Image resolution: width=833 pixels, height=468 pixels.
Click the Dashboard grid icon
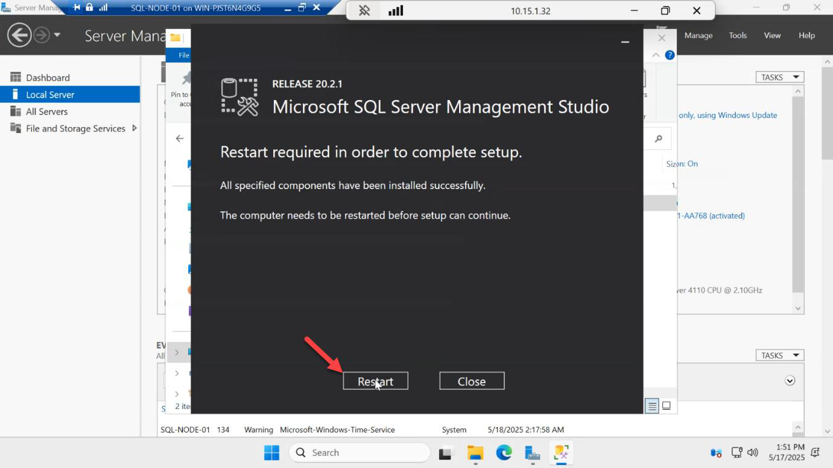[16, 77]
